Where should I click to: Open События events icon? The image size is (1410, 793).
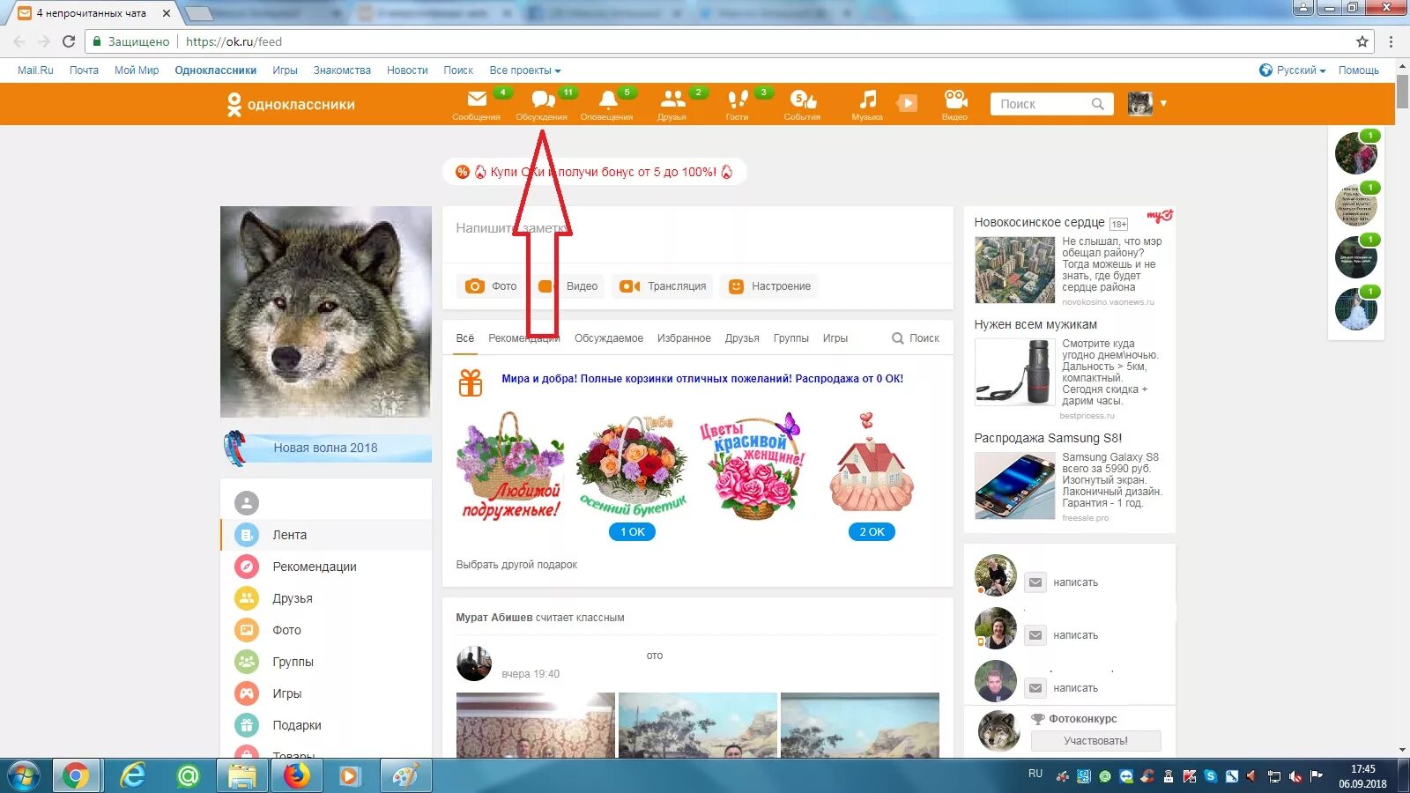[x=803, y=104]
